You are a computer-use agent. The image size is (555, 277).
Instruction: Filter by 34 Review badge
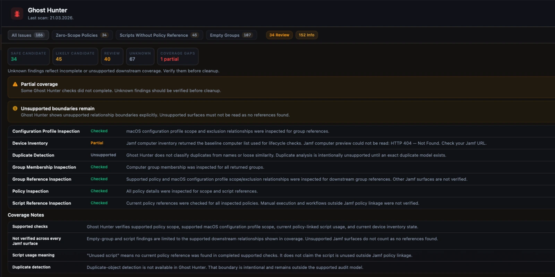(279, 35)
